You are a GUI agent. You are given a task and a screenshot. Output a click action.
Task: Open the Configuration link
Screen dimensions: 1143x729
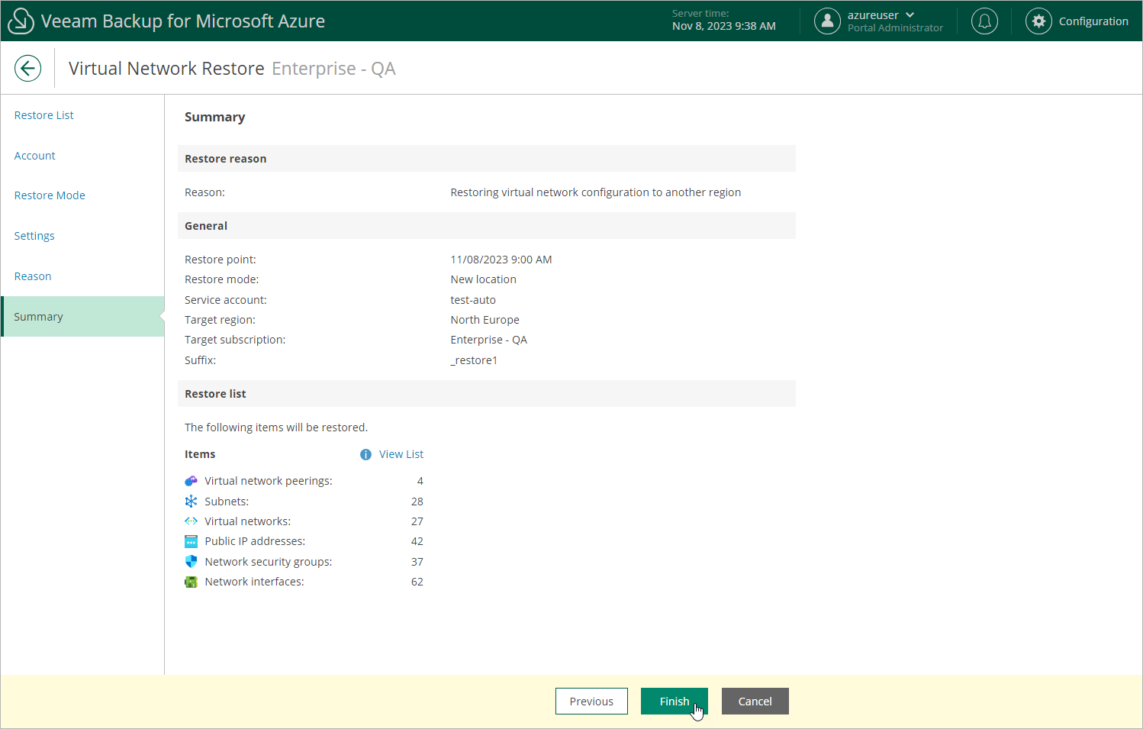tap(1093, 21)
